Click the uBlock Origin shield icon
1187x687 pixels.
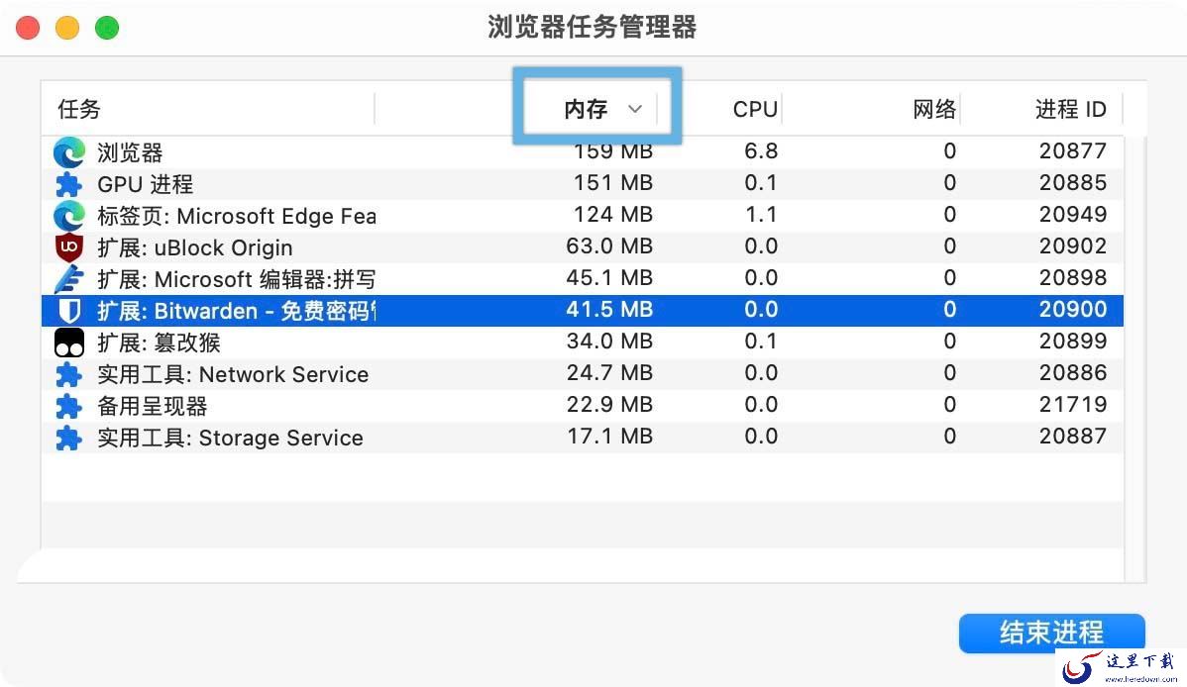tap(69, 247)
